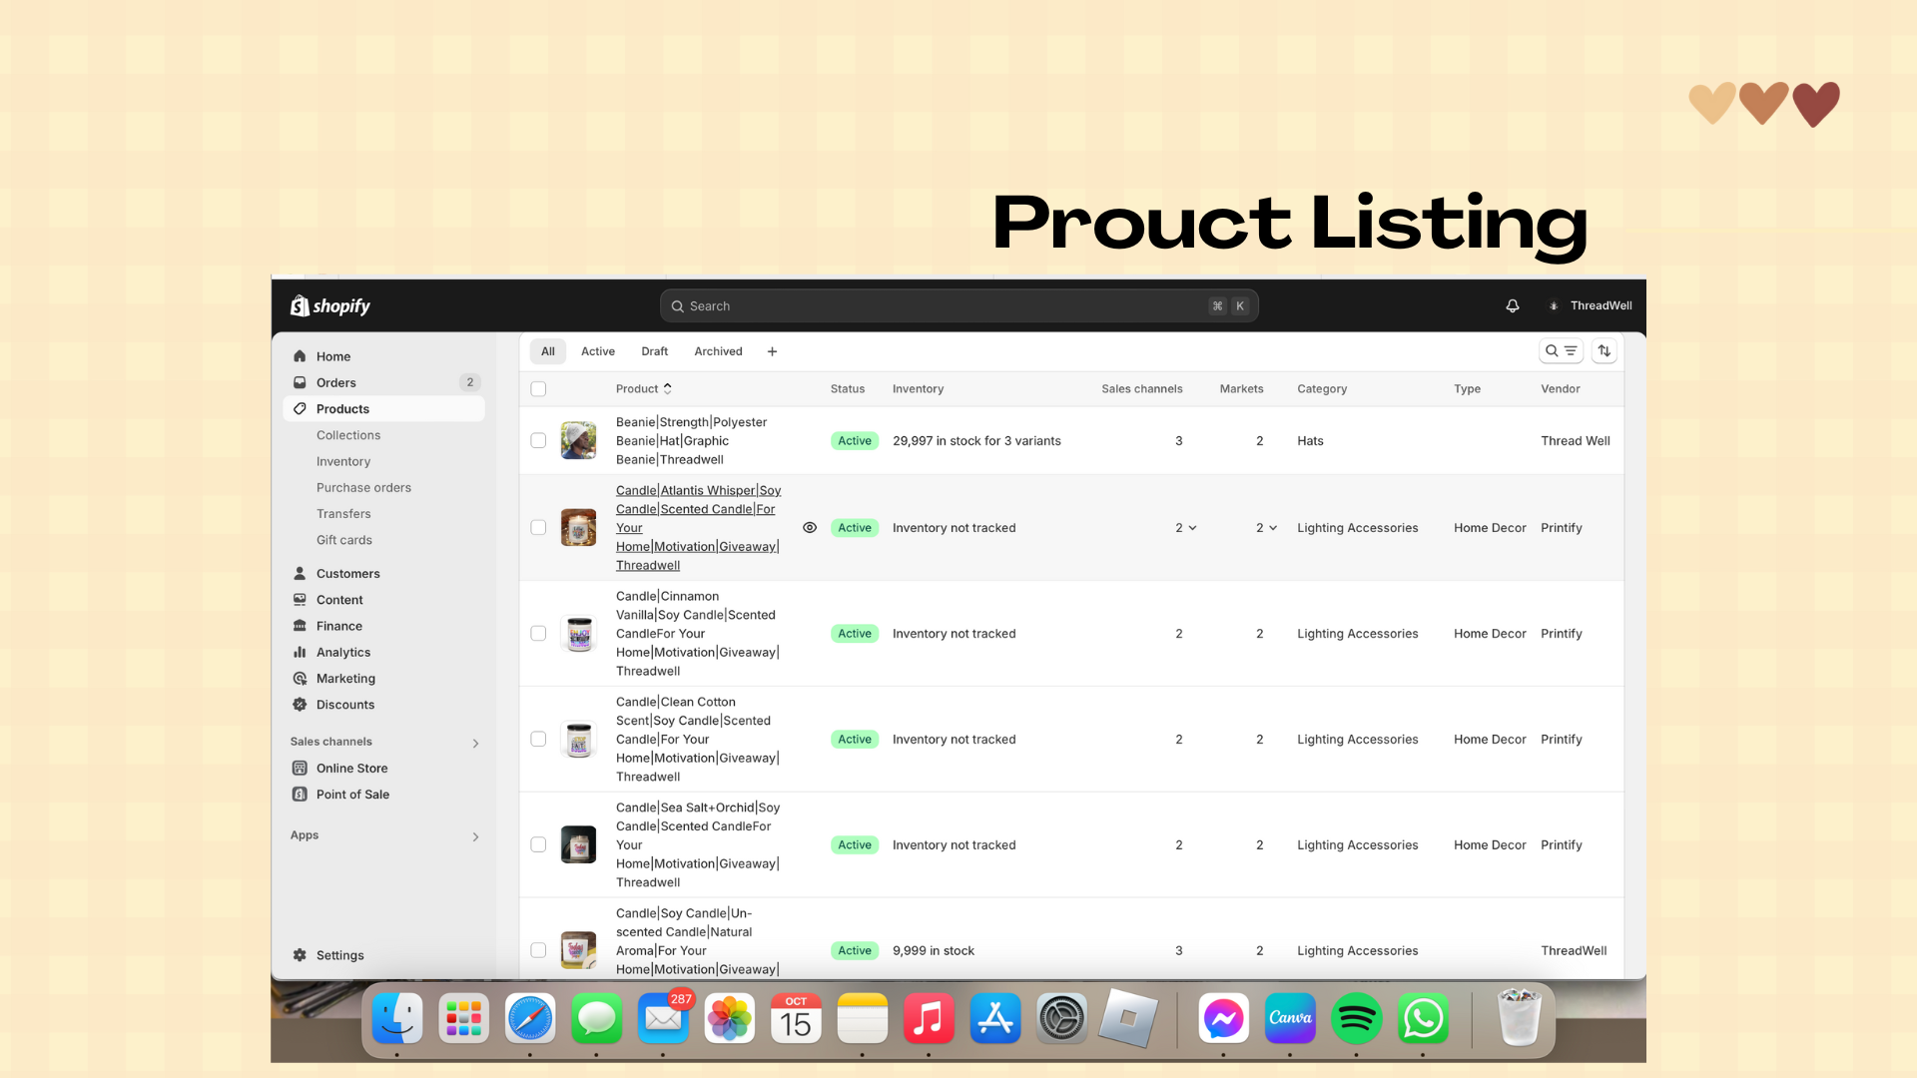1917x1078 pixels.
Task: Click the sort arrows icon button
Action: pyautogui.click(x=1604, y=351)
